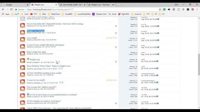
Task: Open '5 ways to lose weight with lemon and ginger'
Action: tap(45, 45)
